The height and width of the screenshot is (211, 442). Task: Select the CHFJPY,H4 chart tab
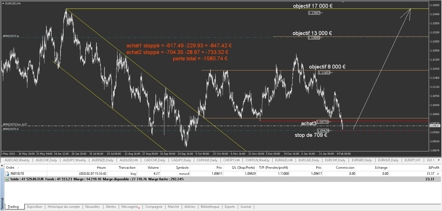(231, 160)
